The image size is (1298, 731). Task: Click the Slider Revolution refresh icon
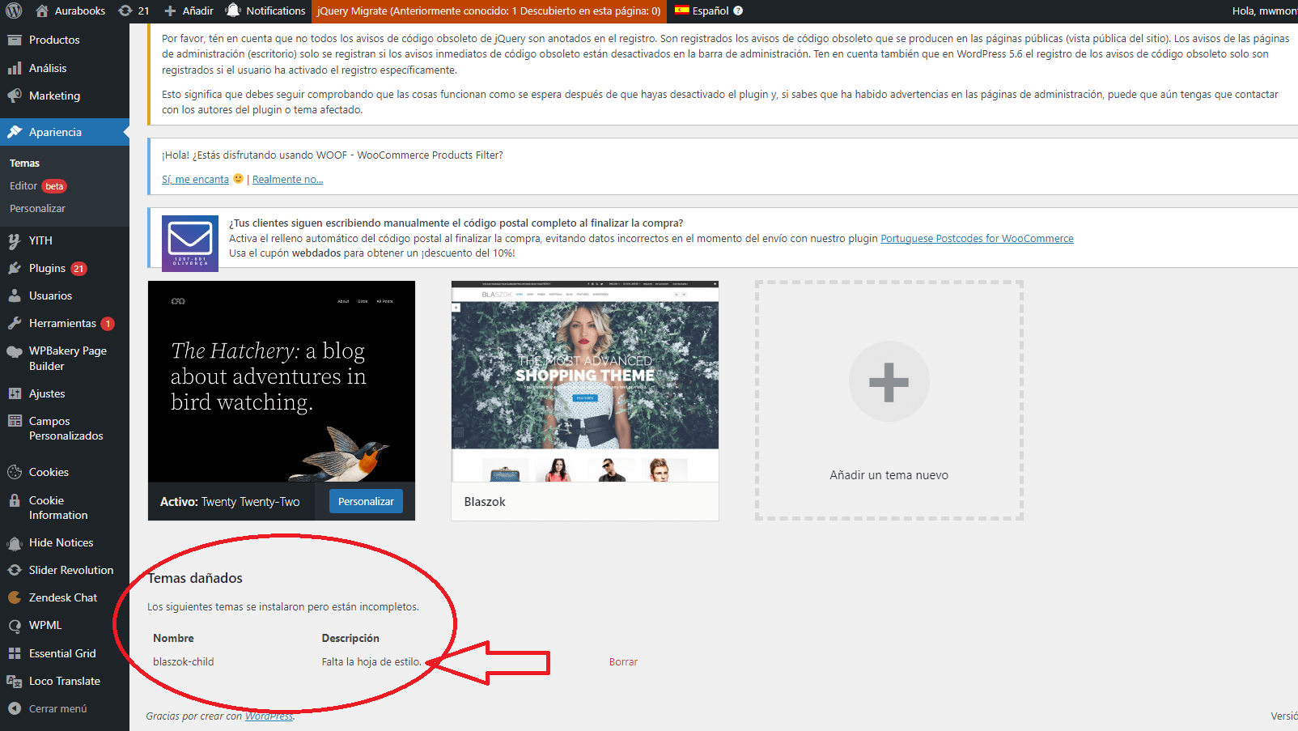click(15, 570)
